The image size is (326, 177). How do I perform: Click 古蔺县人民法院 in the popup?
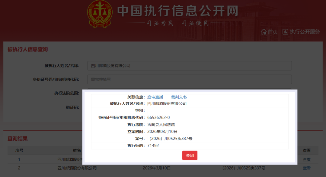pyautogui.click(x=161, y=124)
